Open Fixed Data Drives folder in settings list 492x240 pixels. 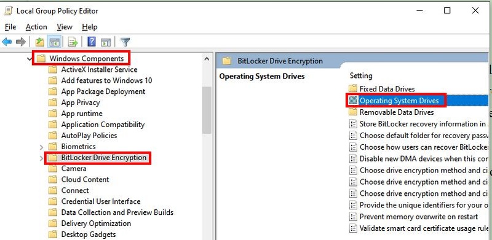tap(387, 88)
